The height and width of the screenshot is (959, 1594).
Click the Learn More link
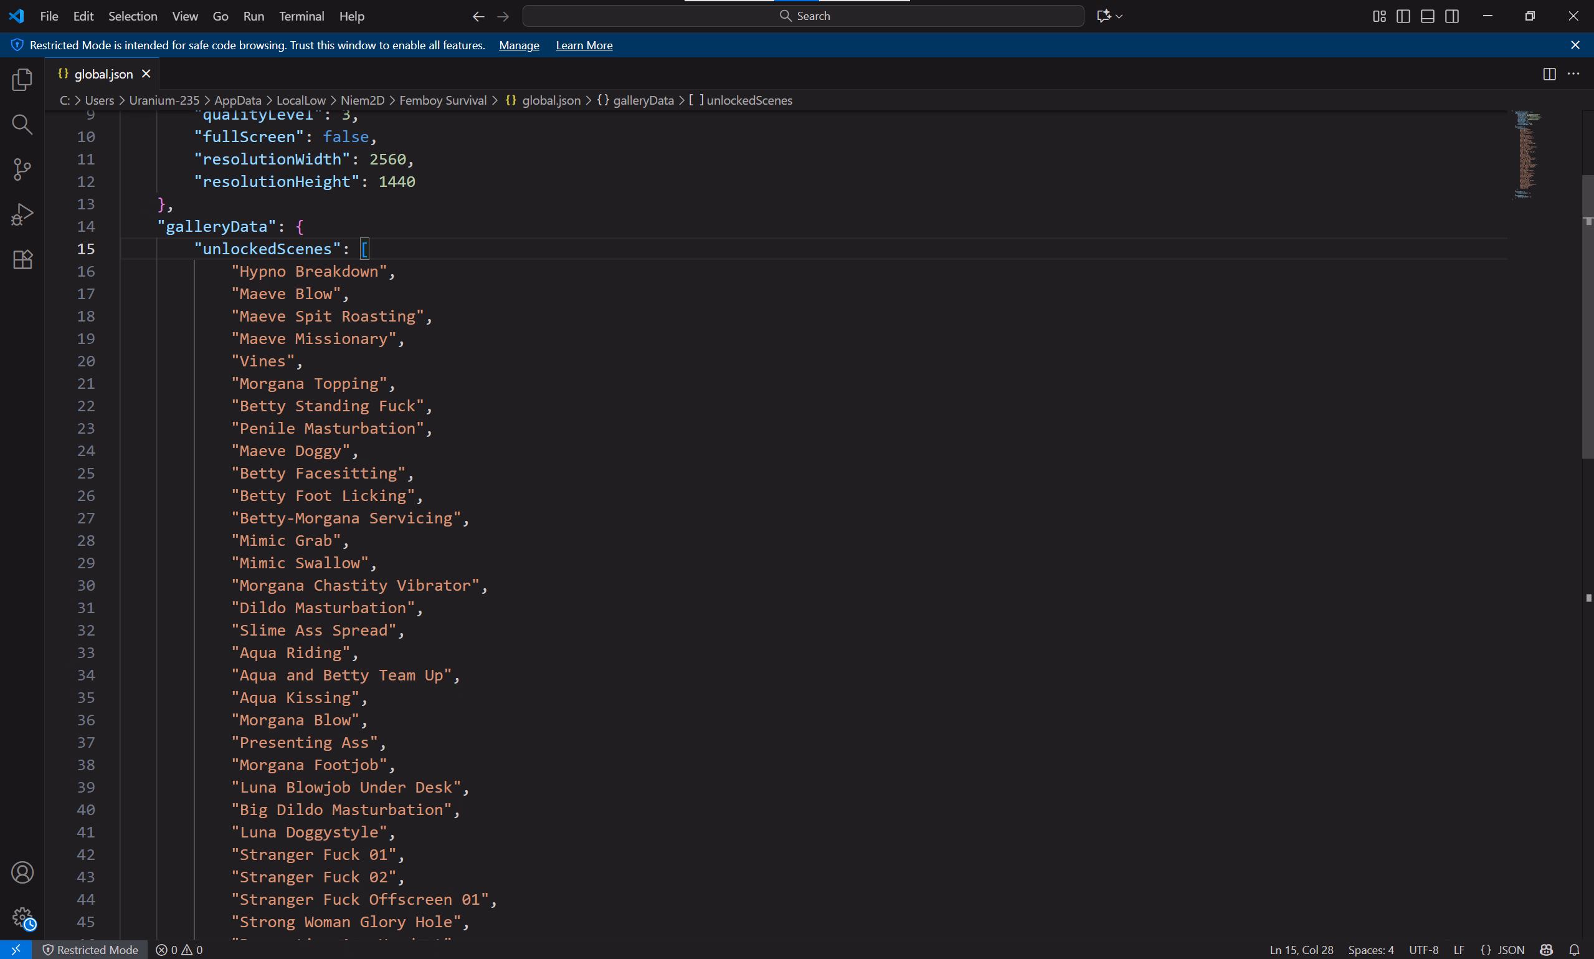[x=584, y=45]
